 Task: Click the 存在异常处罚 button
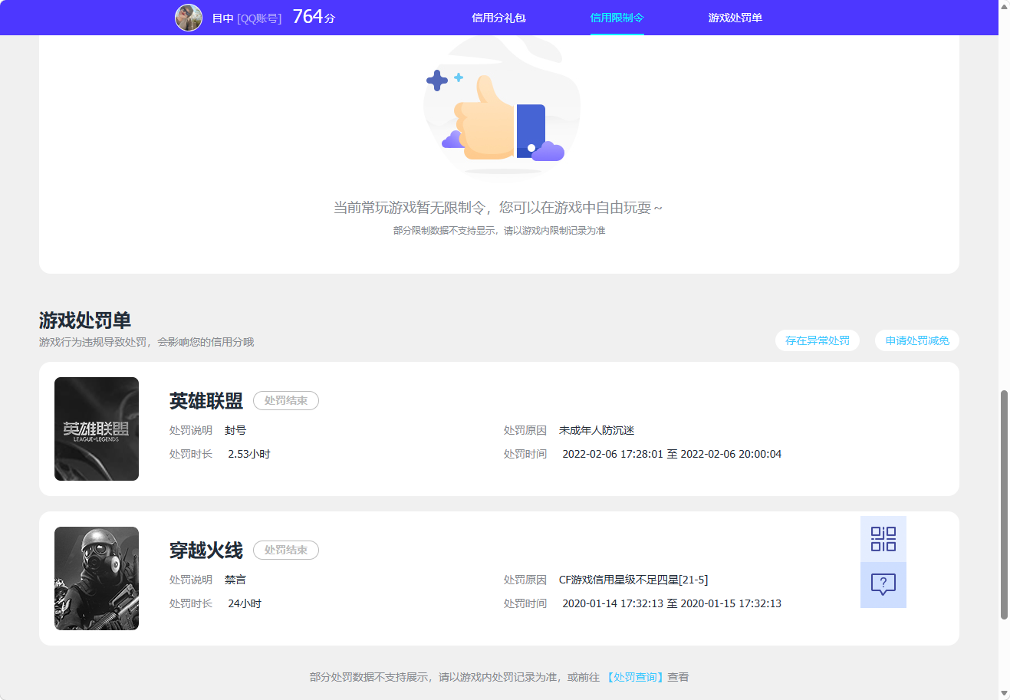pos(818,340)
